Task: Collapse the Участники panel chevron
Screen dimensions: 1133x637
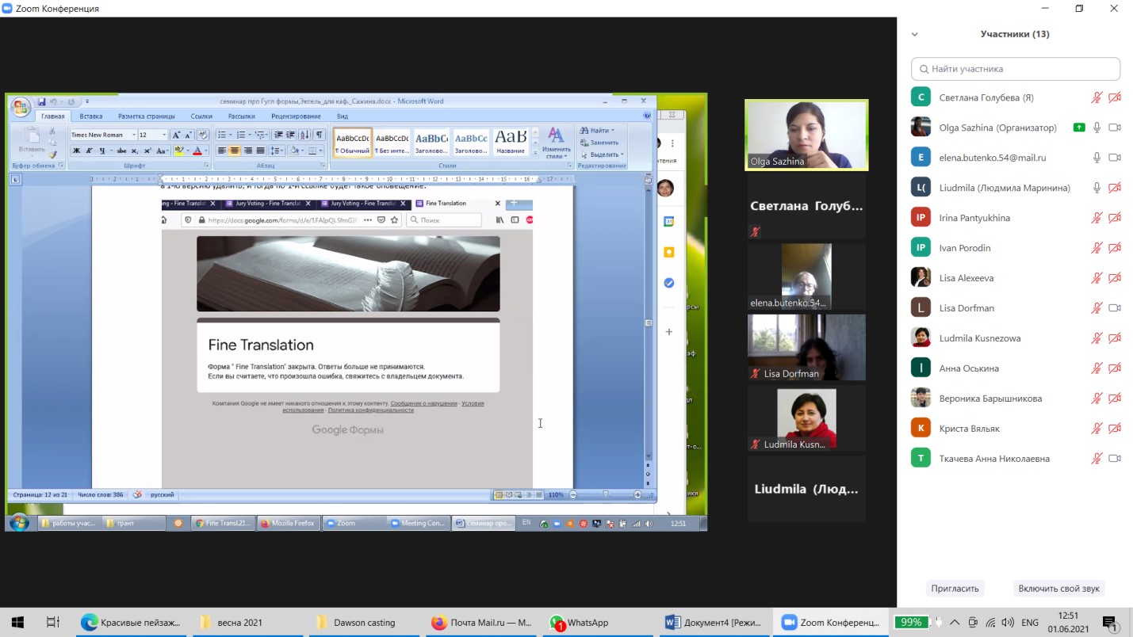Action: coord(915,34)
